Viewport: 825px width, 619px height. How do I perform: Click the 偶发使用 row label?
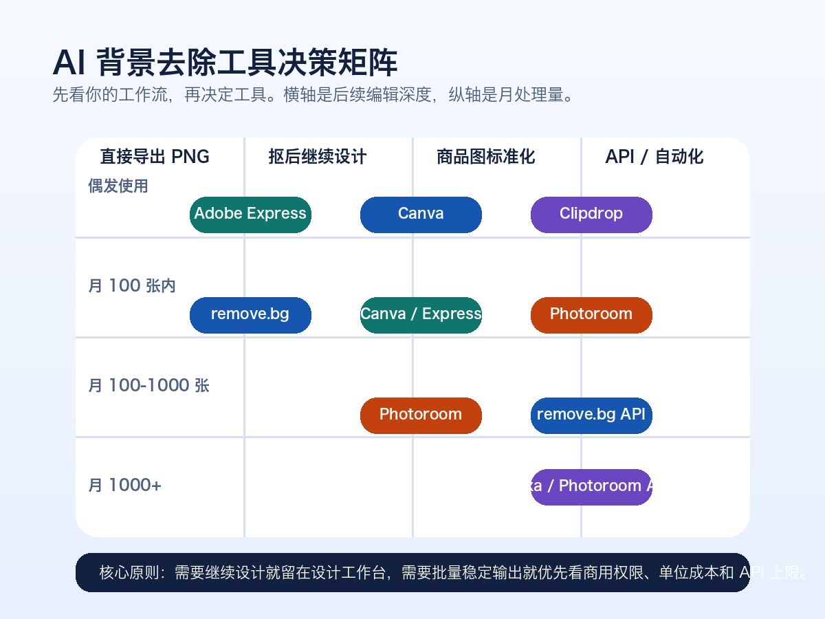[x=118, y=186]
